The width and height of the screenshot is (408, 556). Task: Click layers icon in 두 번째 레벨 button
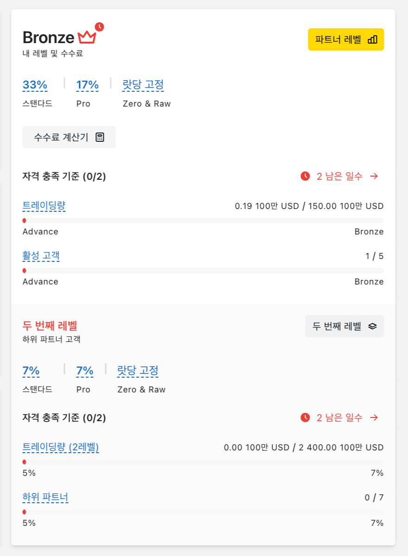[x=372, y=326]
